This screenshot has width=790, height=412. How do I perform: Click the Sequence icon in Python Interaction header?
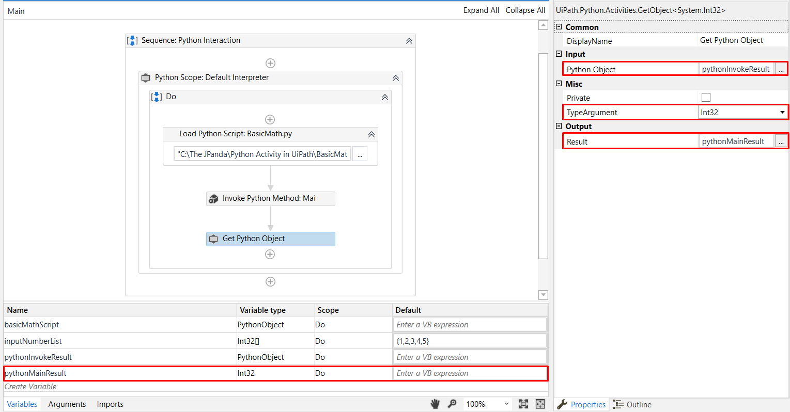click(x=132, y=40)
